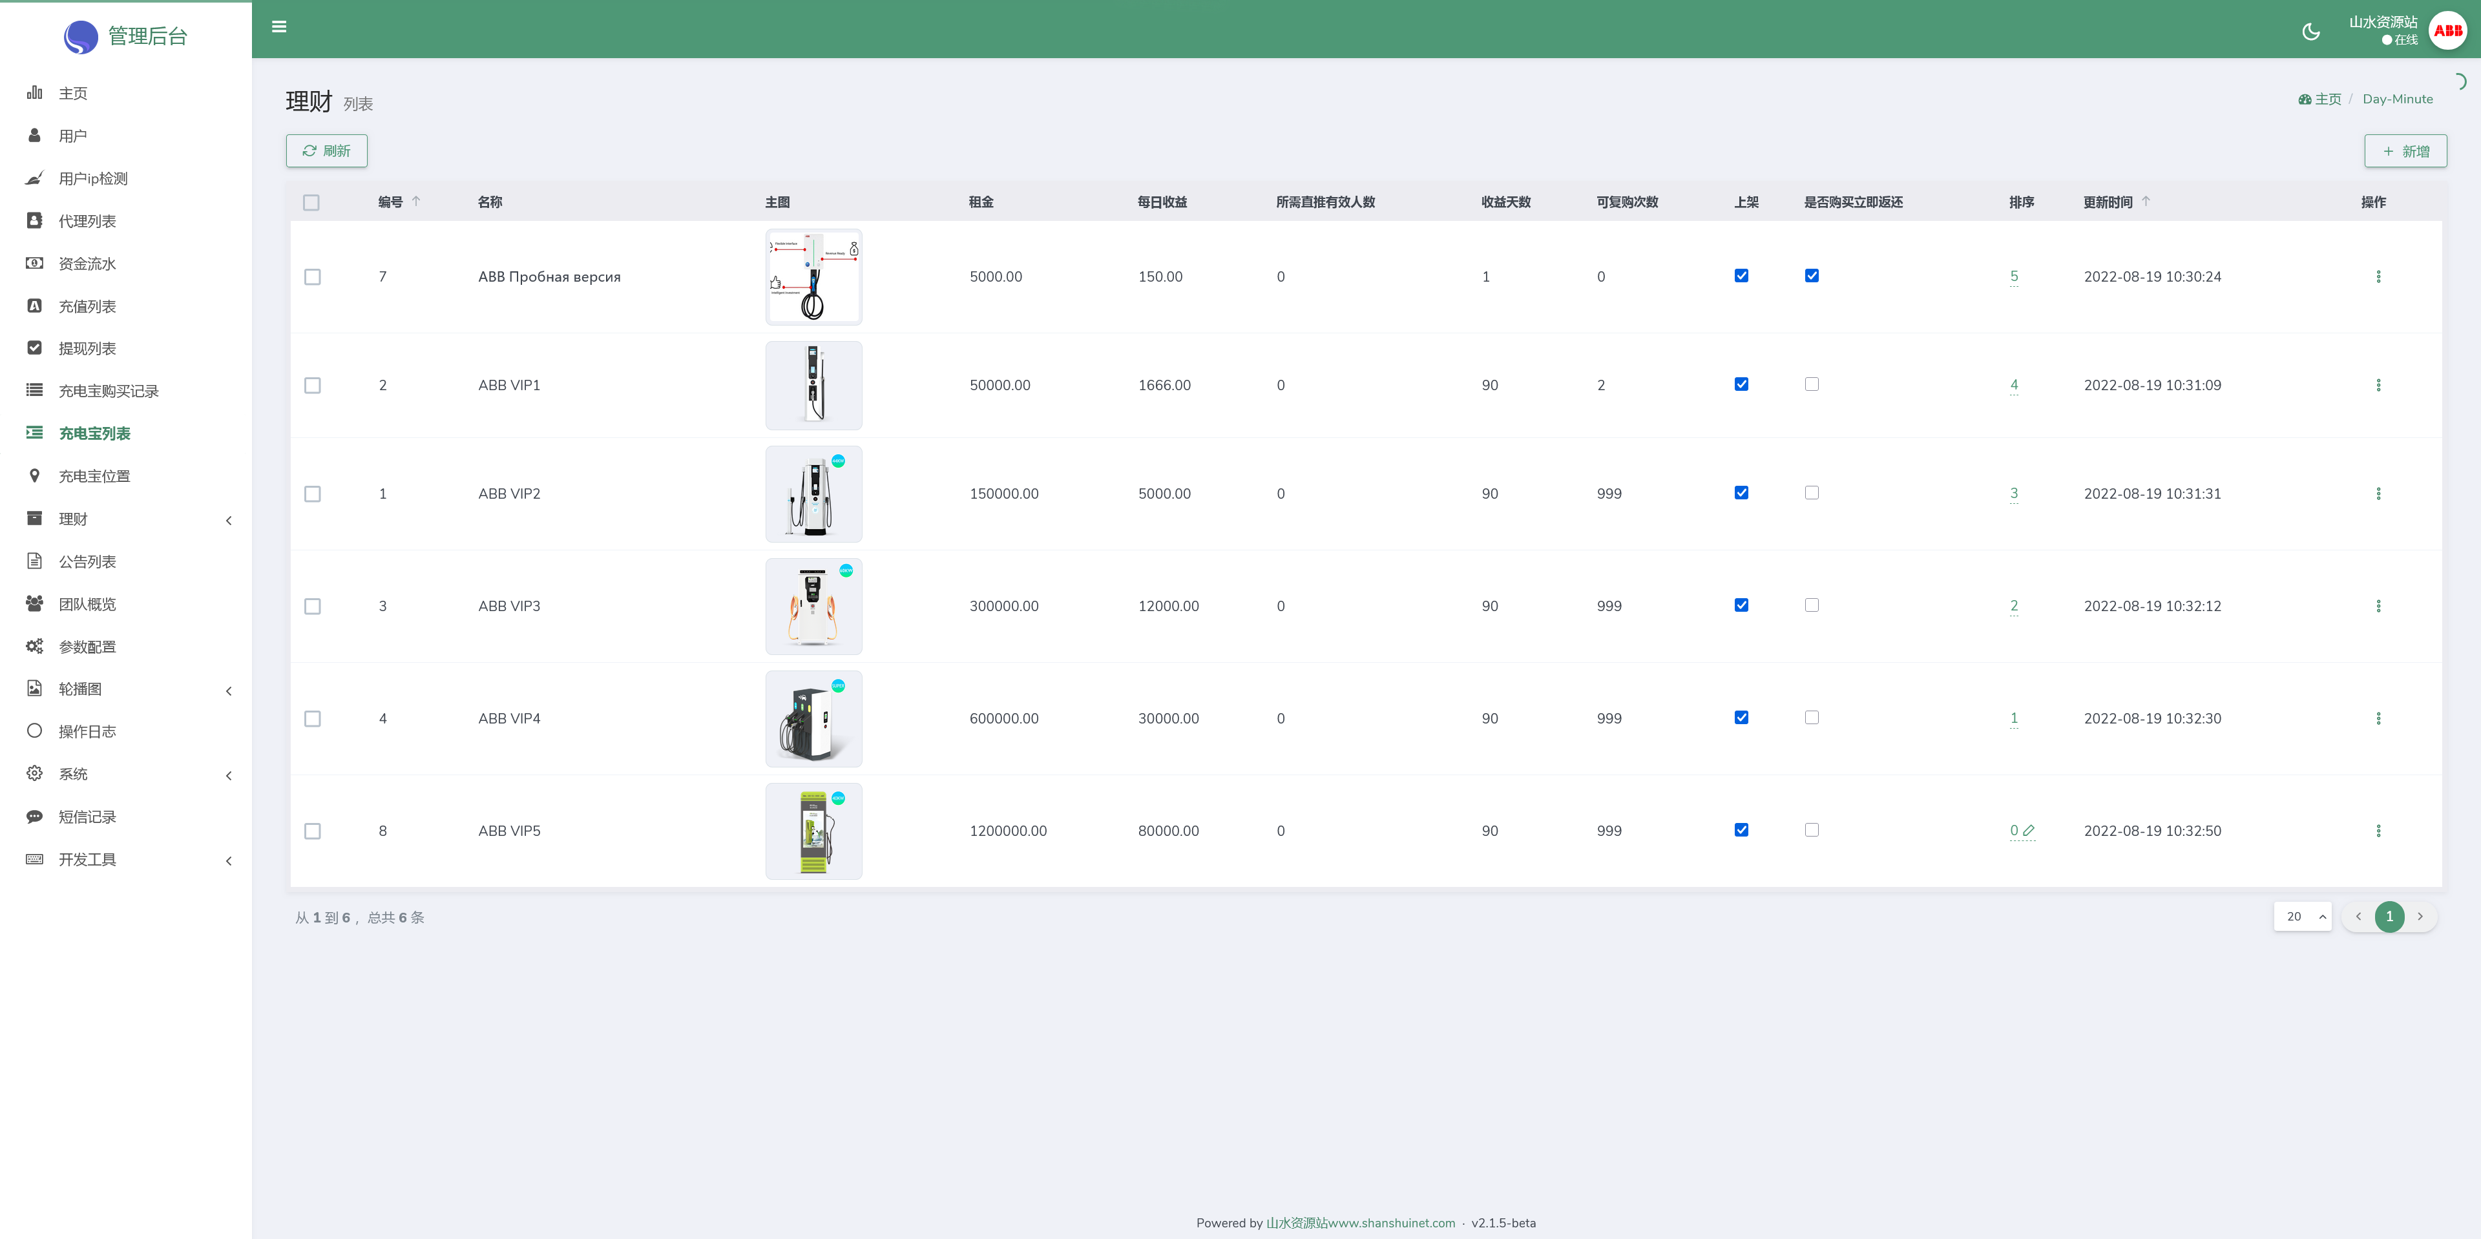Click the 刷新 refresh button
This screenshot has width=2481, height=1239.
326,151
